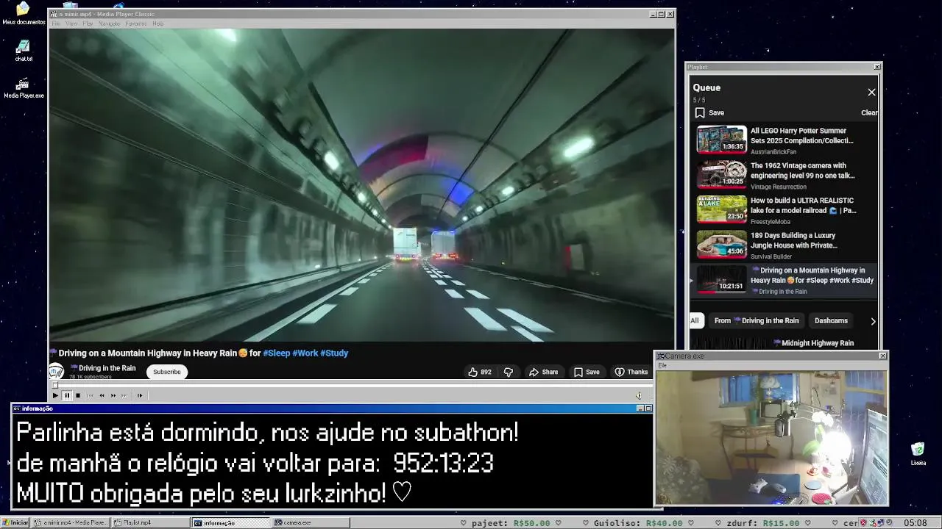Click the Play button in player controls
The image size is (942, 529).
click(x=55, y=395)
